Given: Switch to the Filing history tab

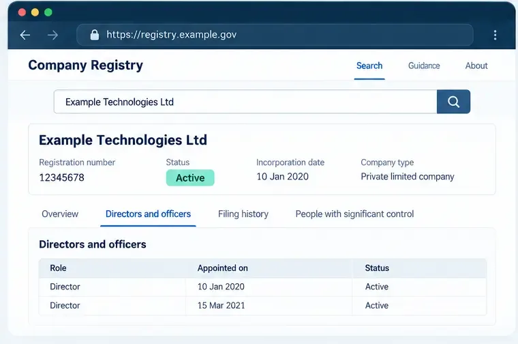Looking at the screenshot, I should click(243, 214).
